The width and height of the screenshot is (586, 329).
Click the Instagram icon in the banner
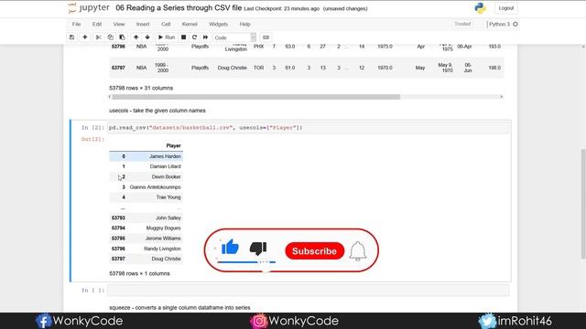click(x=258, y=321)
